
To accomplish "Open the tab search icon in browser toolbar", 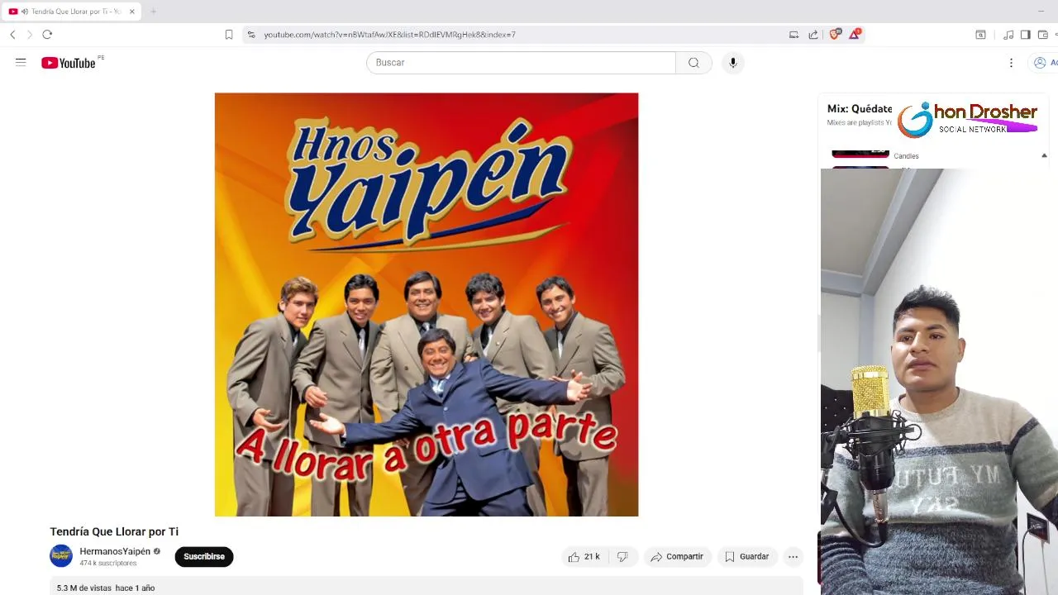I will click(980, 35).
